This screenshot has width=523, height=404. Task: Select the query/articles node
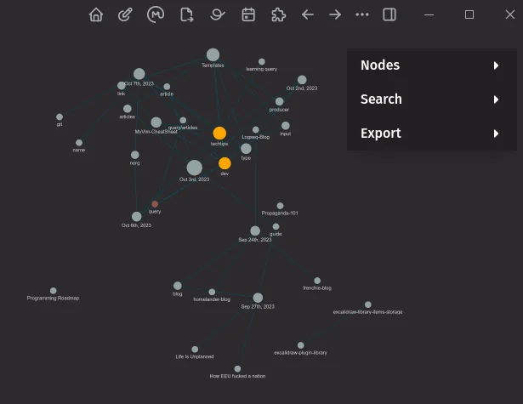[x=183, y=120]
